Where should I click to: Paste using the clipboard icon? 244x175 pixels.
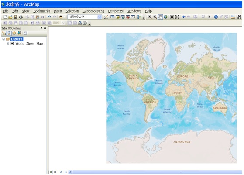coord(38,17)
